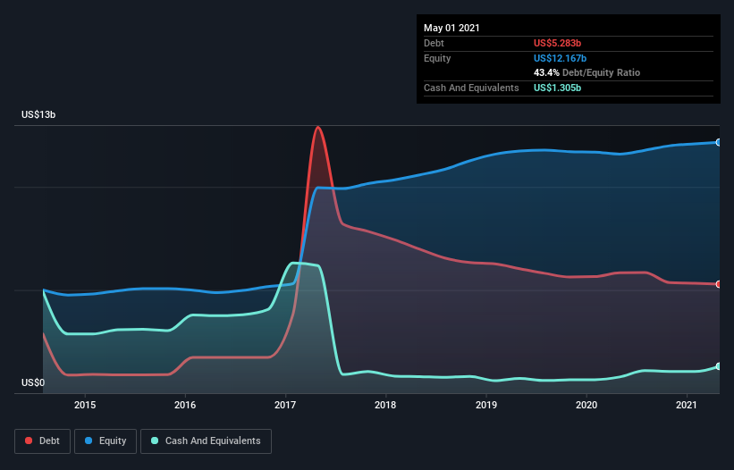Toggle Cash And Equivalents legend button
Viewport: 734px width, 470px height.
click(x=206, y=441)
